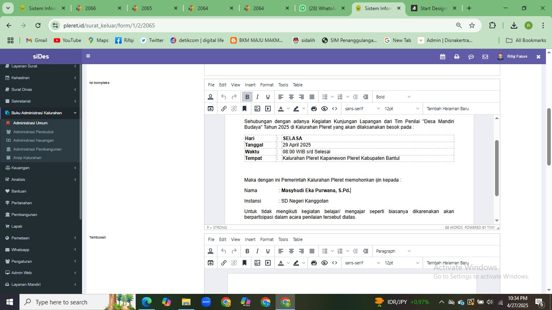This screenshot has height=310, width=552.
Task: Bookmark this page star icon
Action: [472, 25]
